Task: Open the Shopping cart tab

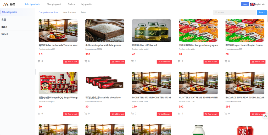Action: pyautogui.click(x=54, y=4)
